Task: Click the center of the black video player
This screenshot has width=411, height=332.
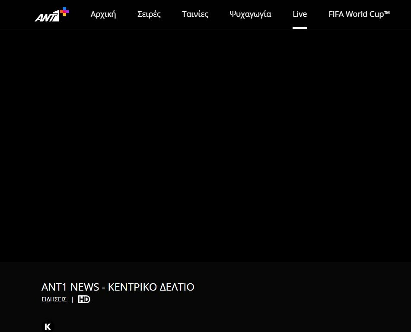Action: [205, 146]
